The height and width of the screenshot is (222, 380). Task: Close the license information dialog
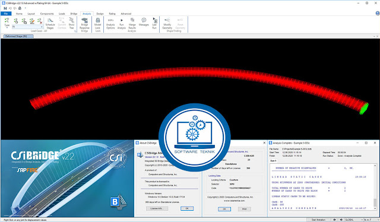pyautogui.click(x=264, y=143)
